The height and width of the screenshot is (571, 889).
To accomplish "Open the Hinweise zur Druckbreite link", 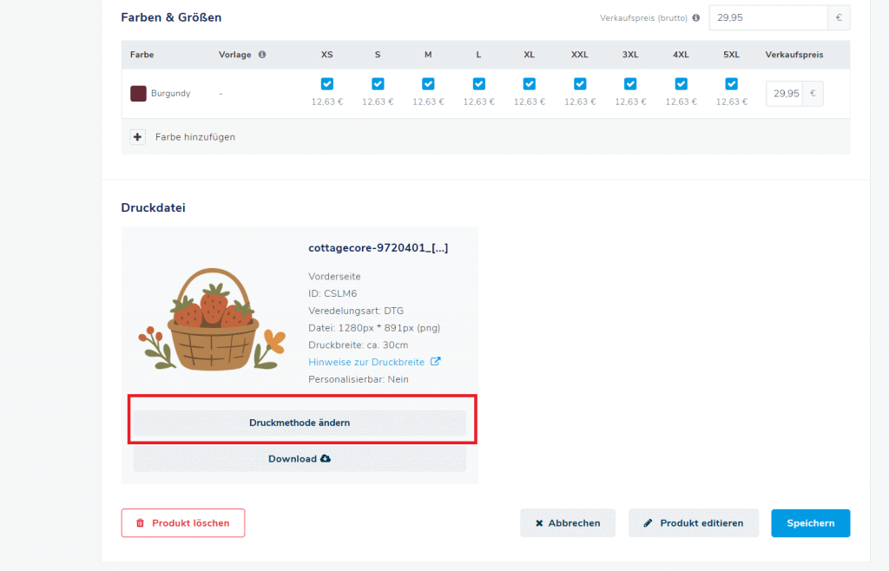I will (x=366, y=362).
